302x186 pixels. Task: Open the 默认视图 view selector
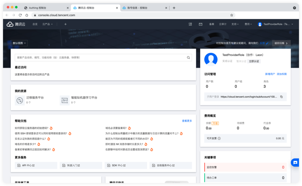pos(19,43)
